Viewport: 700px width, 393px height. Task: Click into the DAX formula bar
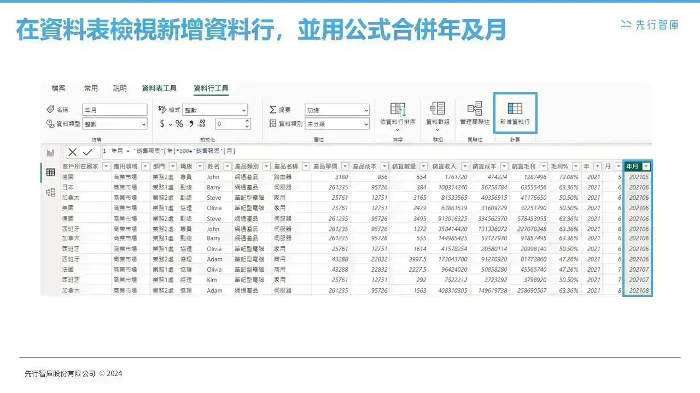pyautogui.click(x=375, y=151)
